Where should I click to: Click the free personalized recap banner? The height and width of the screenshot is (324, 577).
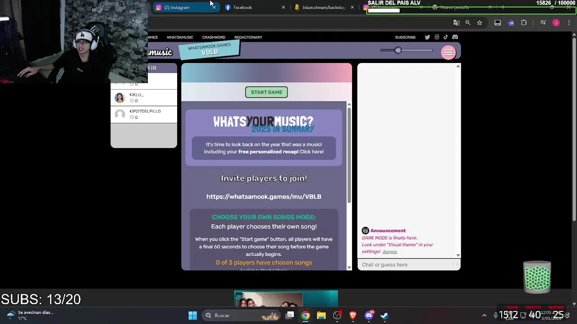264,148
